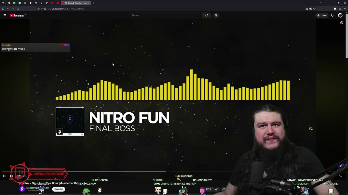
Task: Go back with the browser back arrow
Action: (8, 9)
